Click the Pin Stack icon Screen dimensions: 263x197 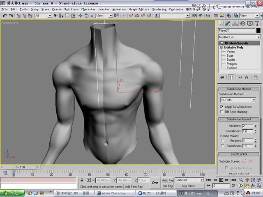222,77
